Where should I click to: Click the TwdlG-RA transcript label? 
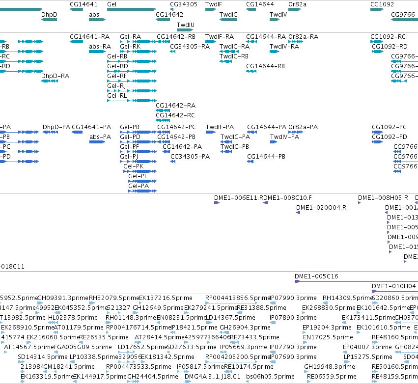point(235,46)
